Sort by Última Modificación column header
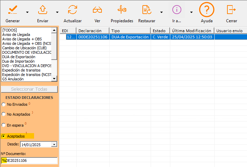247x167 pixels. tap(192, 31)
